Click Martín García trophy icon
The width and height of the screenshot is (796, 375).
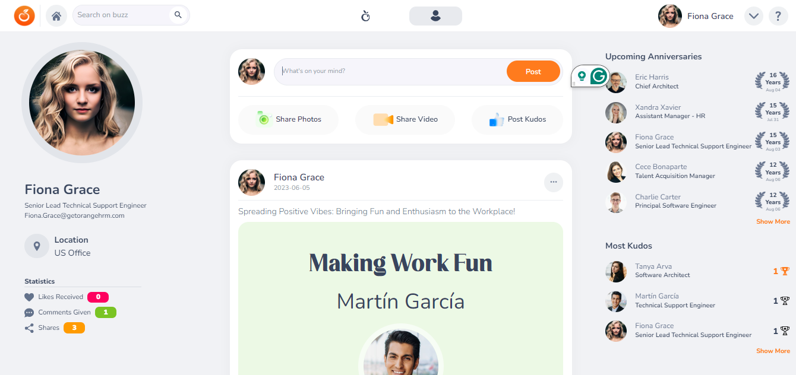pyautogui.click(x=785, y=301)
